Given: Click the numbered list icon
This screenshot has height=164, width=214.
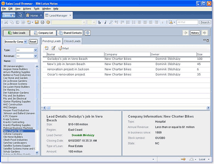Looking at the screenshot, I should [x=134, y=22].
